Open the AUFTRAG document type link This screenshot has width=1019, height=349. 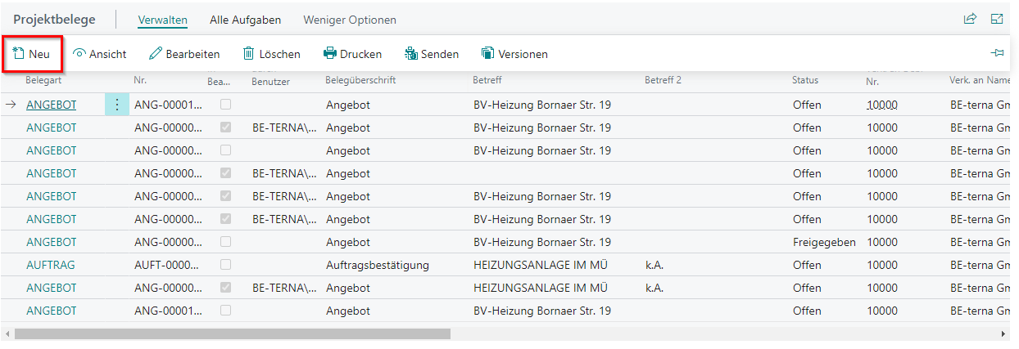51,265
